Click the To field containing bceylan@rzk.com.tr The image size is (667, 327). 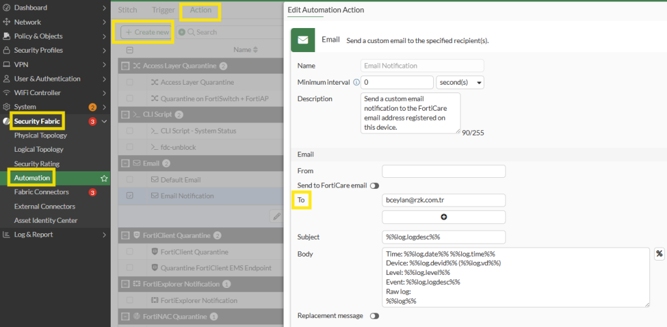coord(444,200)
